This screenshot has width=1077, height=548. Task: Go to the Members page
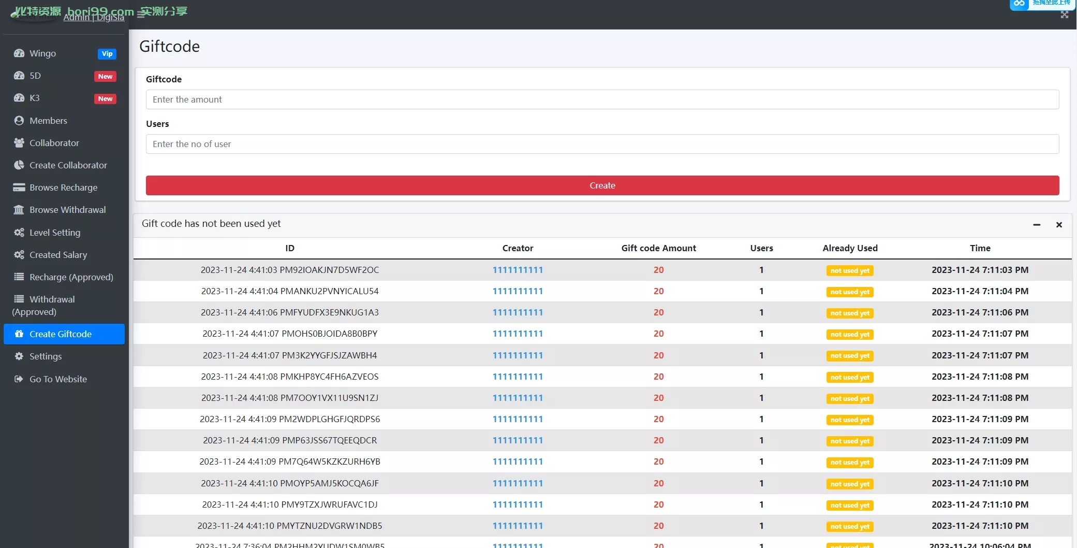pos(64,121)
